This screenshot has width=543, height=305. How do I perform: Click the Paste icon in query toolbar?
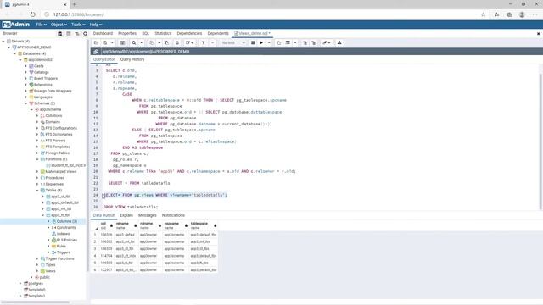coord(166,42)
